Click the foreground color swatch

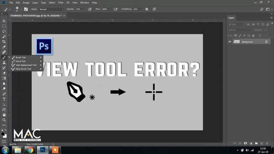tap(3, 134)
